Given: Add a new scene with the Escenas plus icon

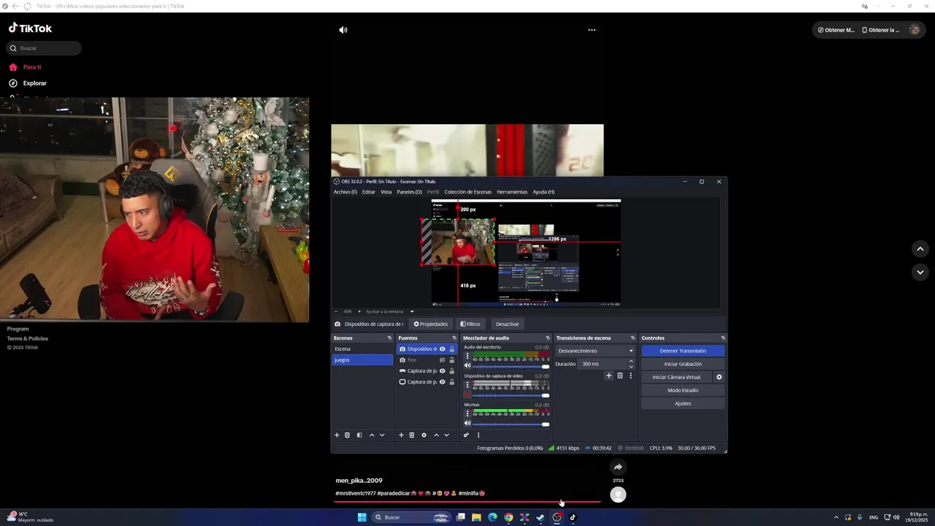Looking at the screenshot, I should pos(337,435).
